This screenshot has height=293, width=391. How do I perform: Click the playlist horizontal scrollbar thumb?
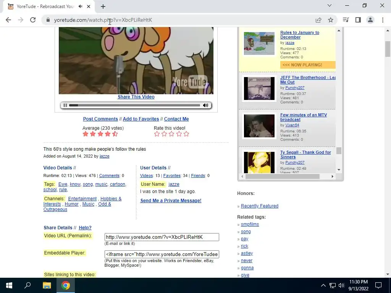tap(282, 176)
